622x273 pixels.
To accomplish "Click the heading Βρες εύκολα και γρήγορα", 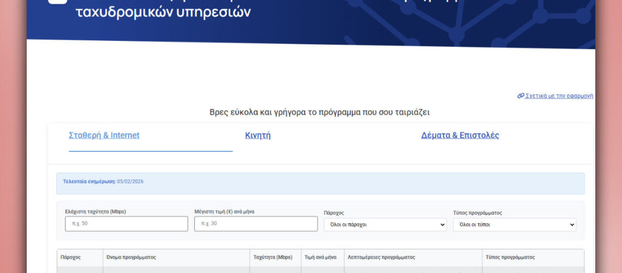I will coord(320,112).
